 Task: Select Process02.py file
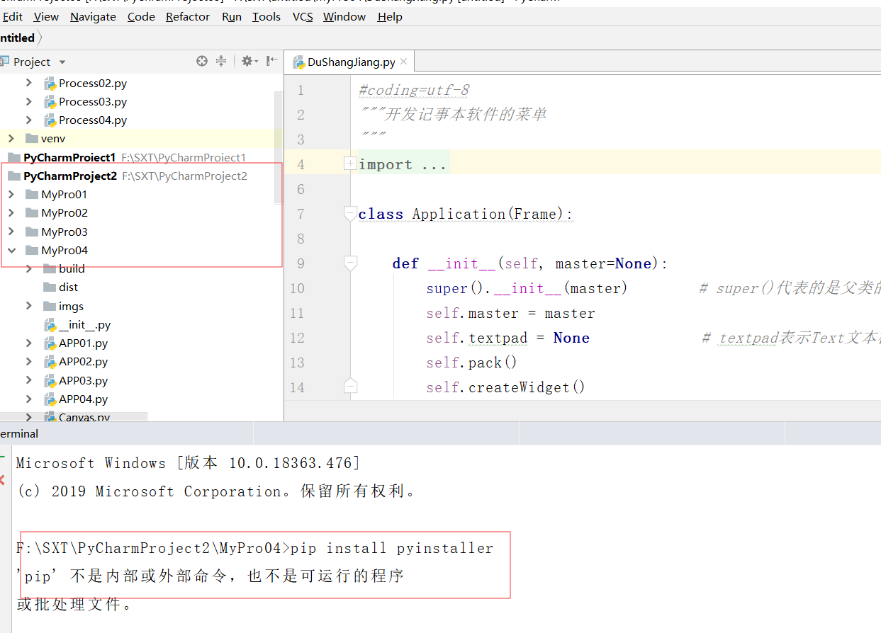[x=93, y=83]
